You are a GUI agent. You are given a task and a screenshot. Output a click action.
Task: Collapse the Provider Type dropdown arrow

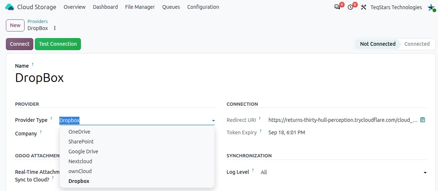tap(214, 121)
